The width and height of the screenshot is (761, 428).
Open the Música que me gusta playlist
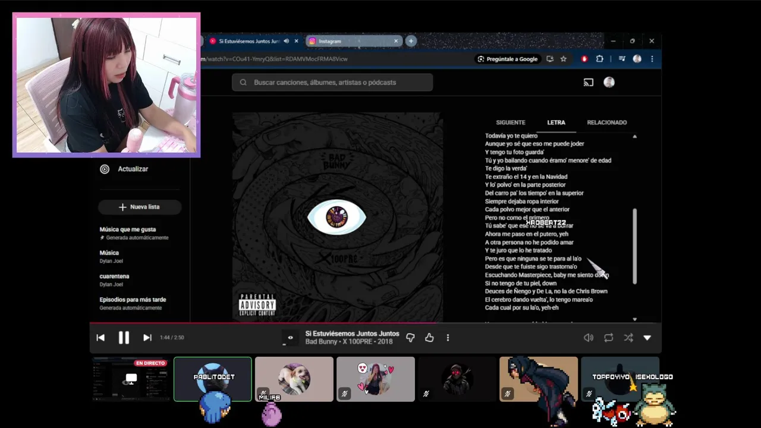[134, 233]
